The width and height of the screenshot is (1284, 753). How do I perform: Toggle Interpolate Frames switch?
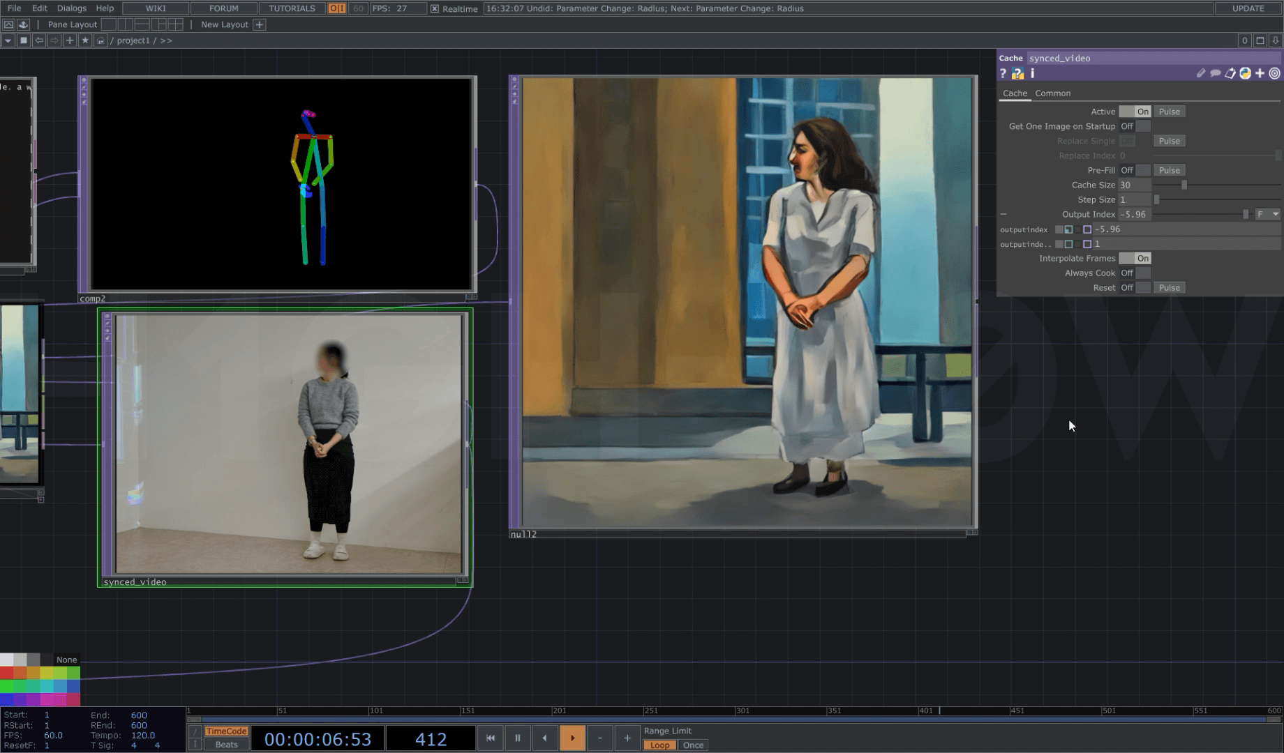(x=1135, y=259)
